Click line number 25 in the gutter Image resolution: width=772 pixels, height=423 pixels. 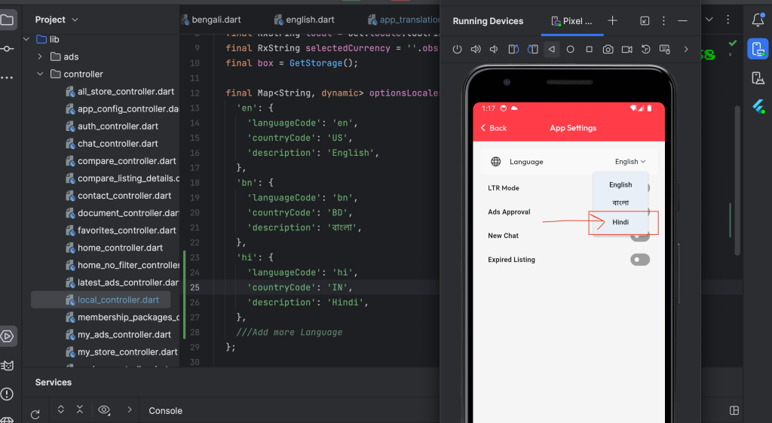[195, 288]
